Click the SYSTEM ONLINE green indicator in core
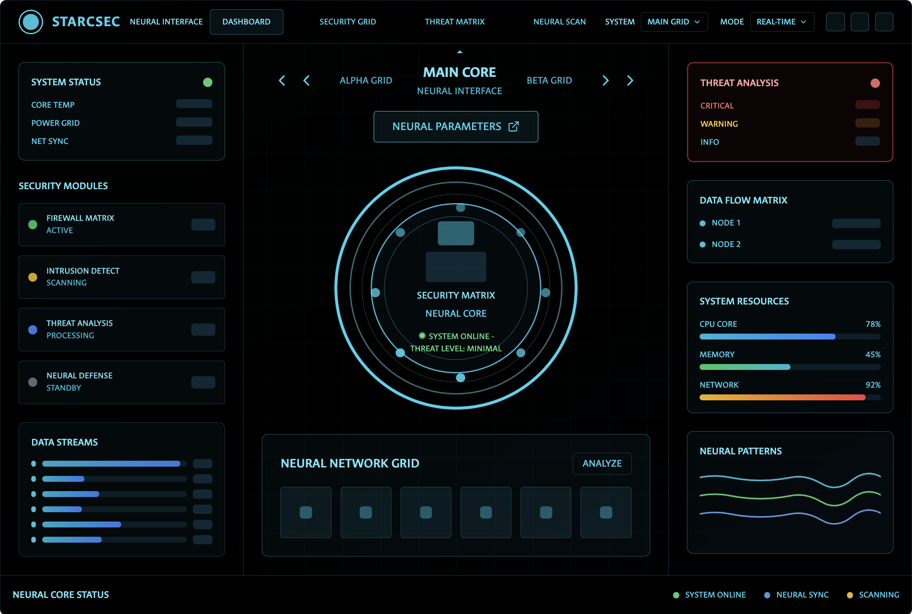This screenshot has width=912, height=614. pos(422,336)
